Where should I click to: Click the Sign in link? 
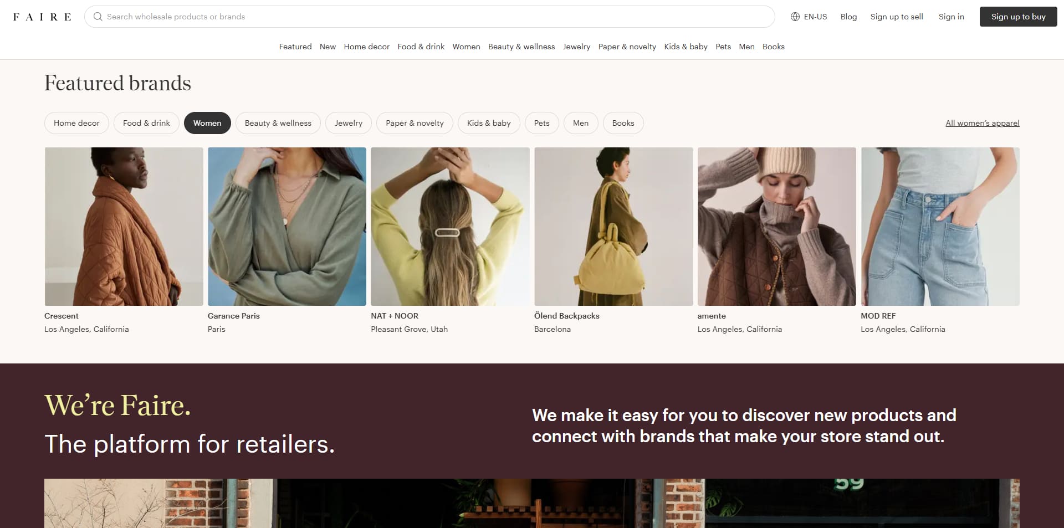tap(951, 17)
